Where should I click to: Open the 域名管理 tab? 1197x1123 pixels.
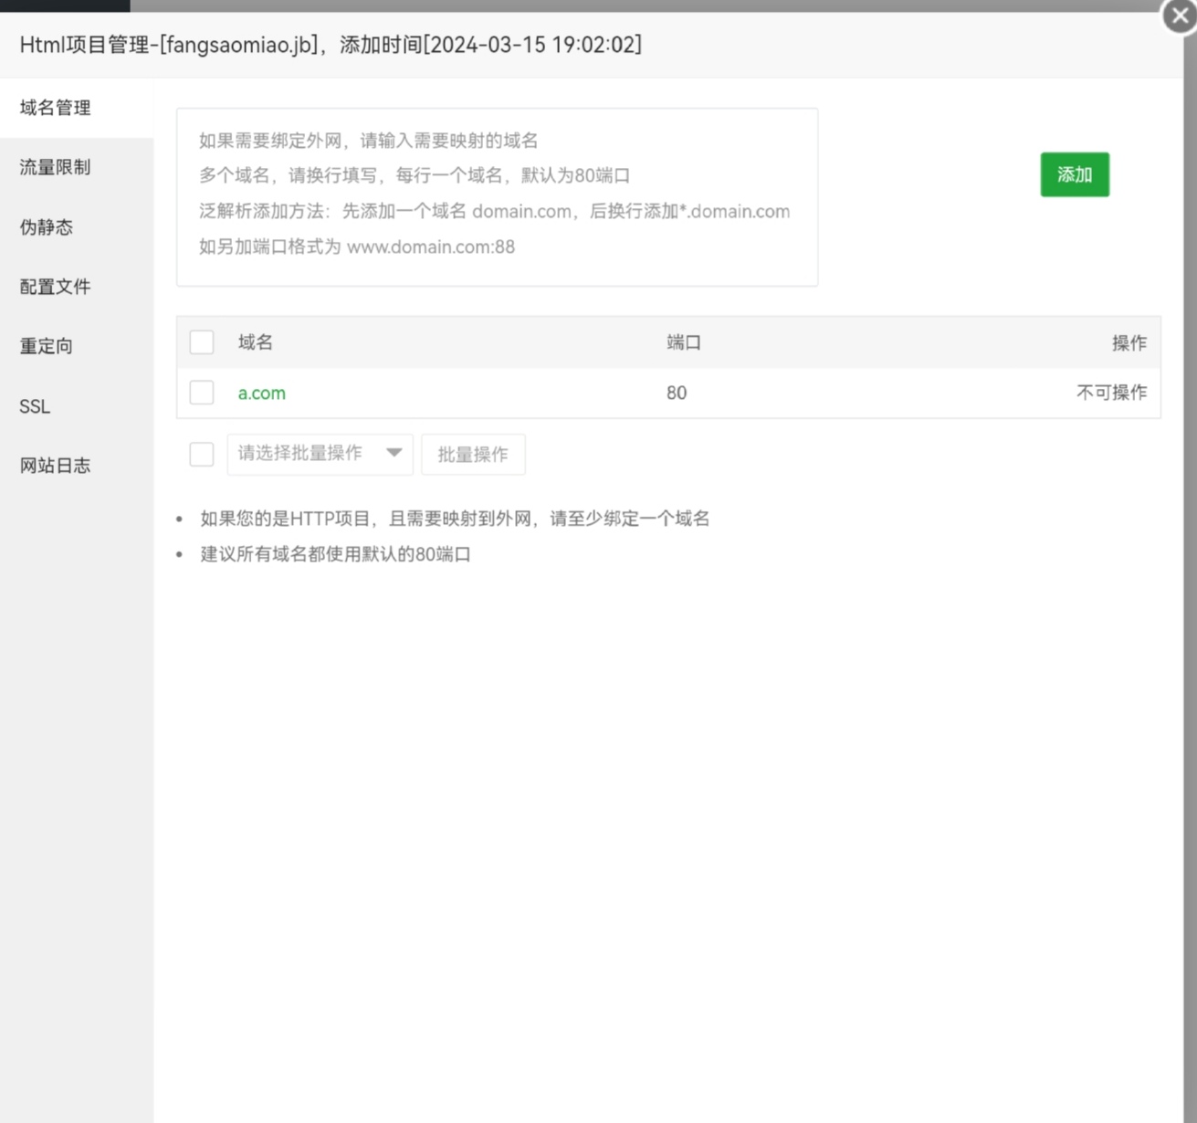(77, 108)
